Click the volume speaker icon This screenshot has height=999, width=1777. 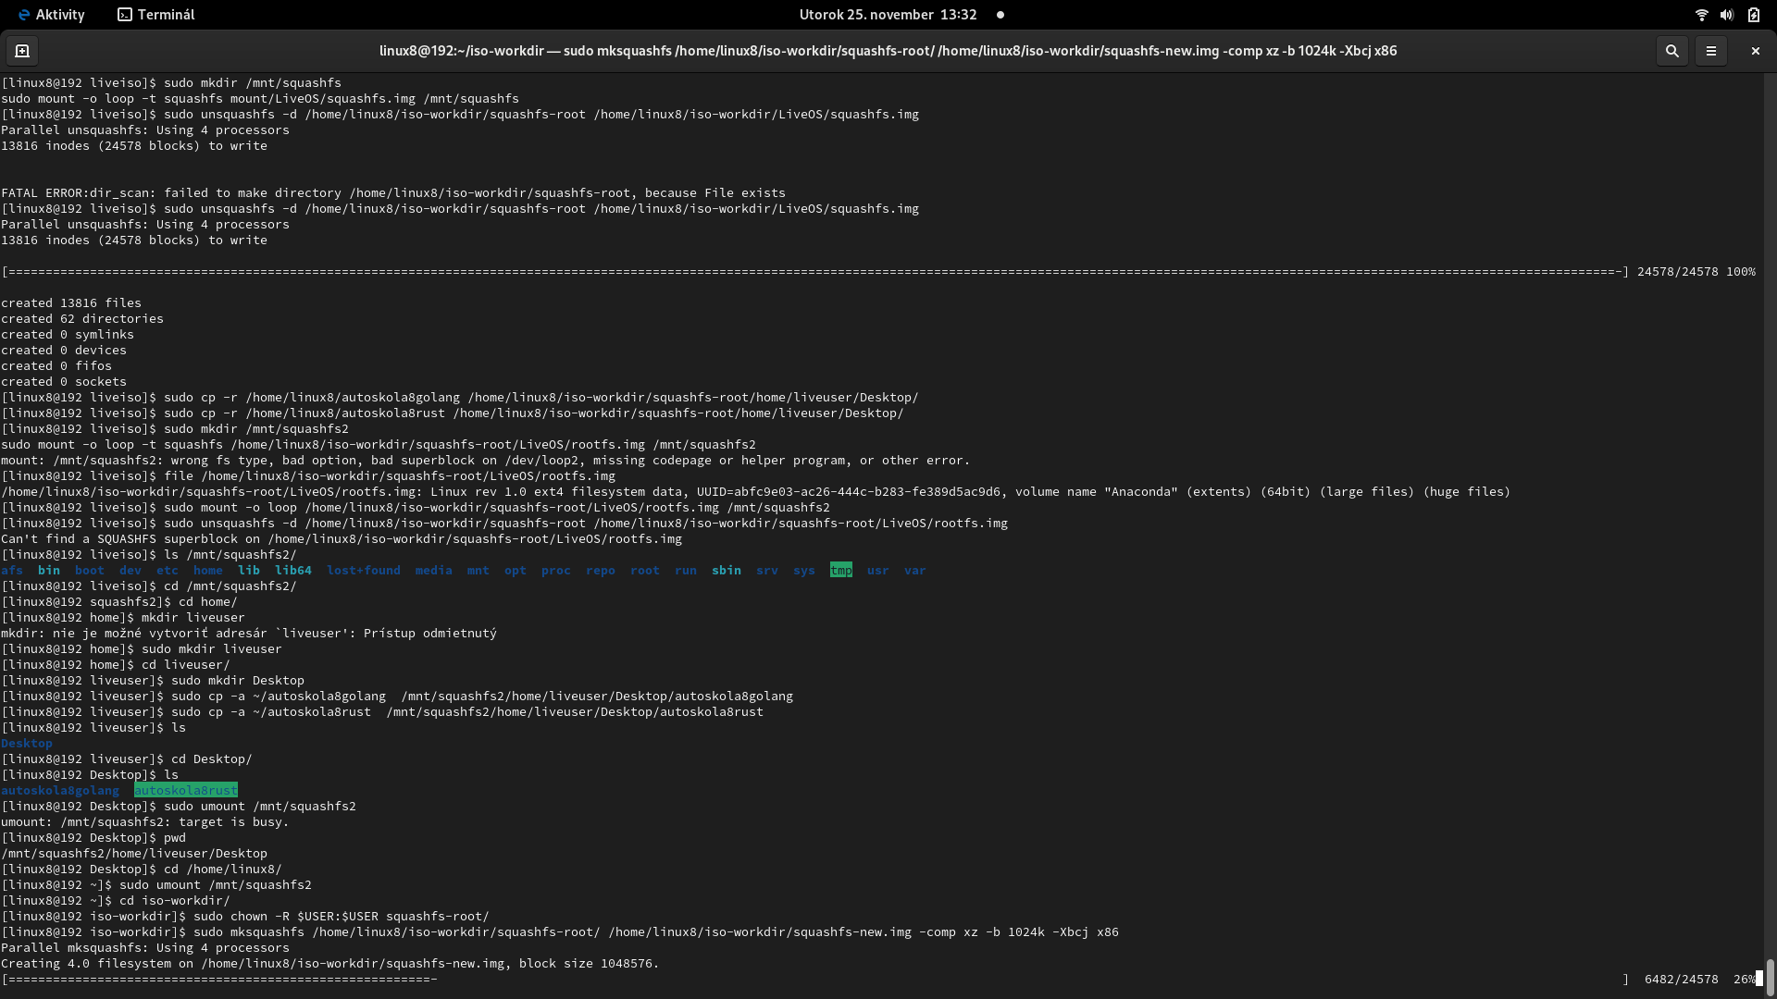point(1727,15)
